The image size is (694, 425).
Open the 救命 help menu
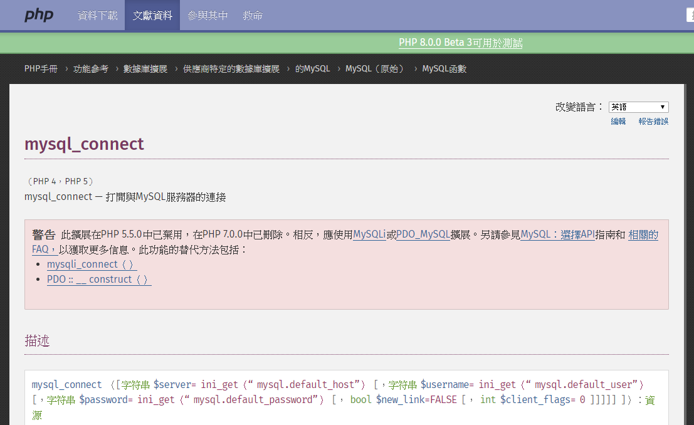[x=253, y=16]
